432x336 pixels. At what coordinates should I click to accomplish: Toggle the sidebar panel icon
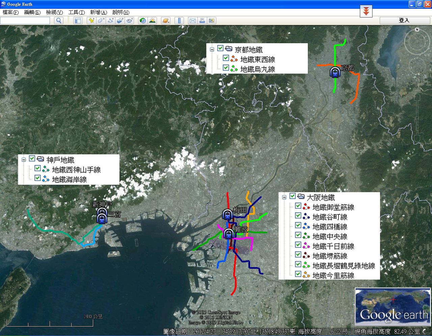(78, 21)
